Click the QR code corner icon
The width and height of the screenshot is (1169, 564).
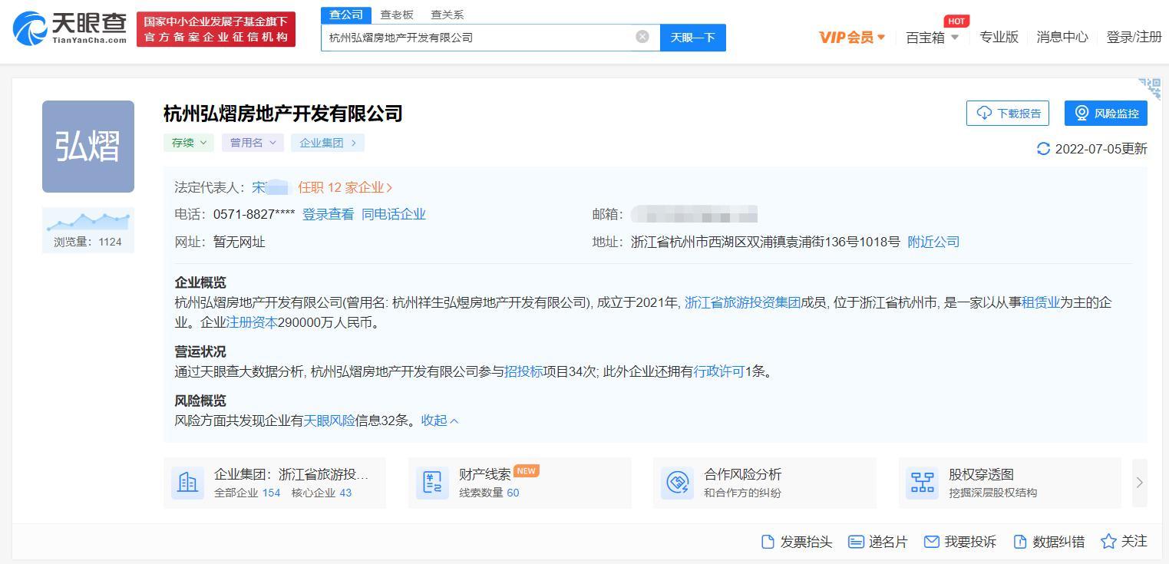(x=1150, y=88)
